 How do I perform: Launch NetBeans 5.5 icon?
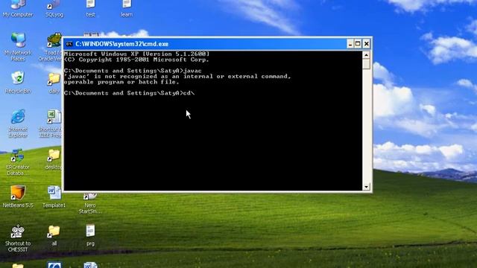click(x=18, y=197)
